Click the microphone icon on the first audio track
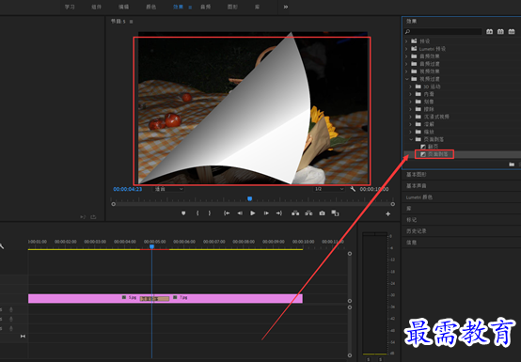The height and width of the screenshot is (362, 521). click(11, 309)
